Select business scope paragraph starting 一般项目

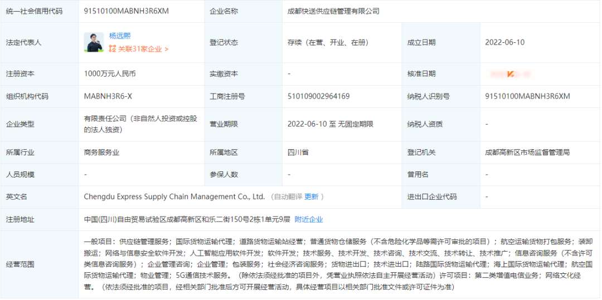click(338, 264)
